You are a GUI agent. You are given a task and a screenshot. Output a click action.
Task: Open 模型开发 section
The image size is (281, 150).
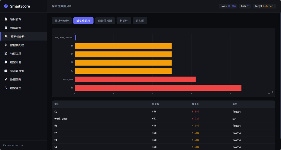pyautogui.click(x=23, y=62)
